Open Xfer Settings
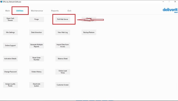 pos(10,32)
